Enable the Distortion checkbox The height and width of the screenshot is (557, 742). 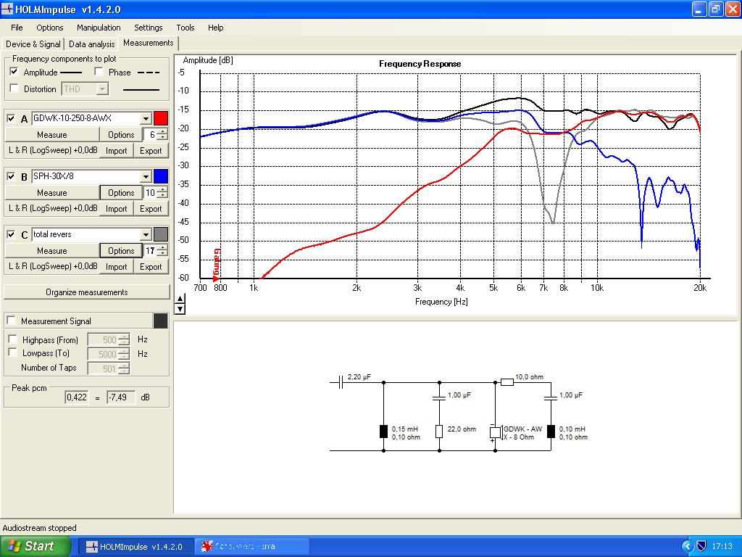point(14,88)
